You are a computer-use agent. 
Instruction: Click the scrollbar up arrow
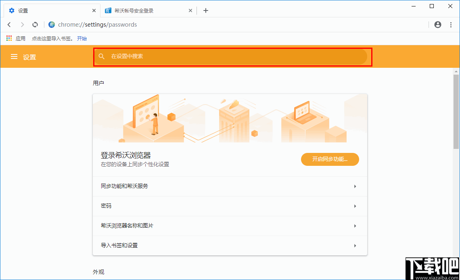coord(456,71)
